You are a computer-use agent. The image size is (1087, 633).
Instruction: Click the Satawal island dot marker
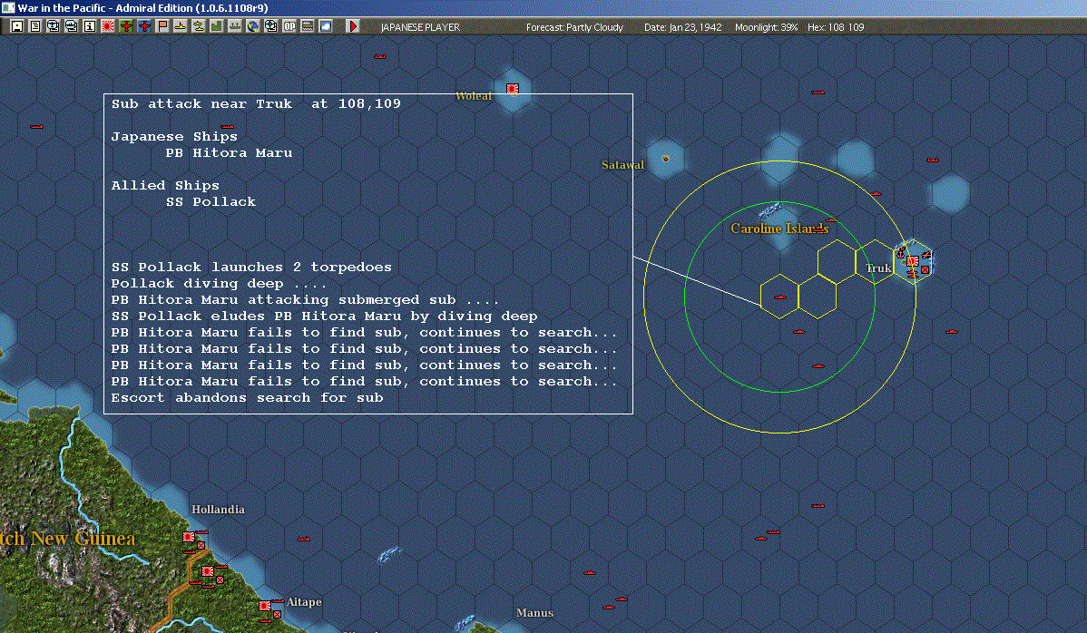coord(665,159)
